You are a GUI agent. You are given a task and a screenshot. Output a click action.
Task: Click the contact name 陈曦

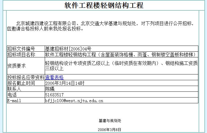click(50, 89)
